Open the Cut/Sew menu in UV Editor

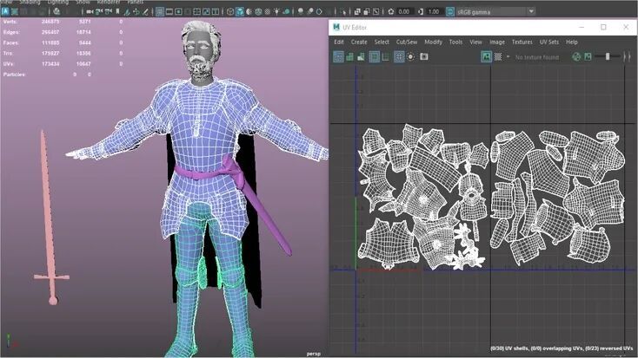(407, 42)
